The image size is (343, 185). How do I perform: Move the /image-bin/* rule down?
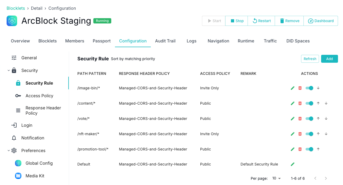318,88
